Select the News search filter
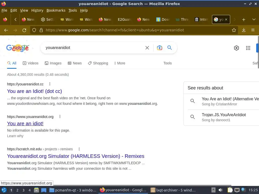The image size is (259, 194). pyautogui.click(x=75, y=63)
